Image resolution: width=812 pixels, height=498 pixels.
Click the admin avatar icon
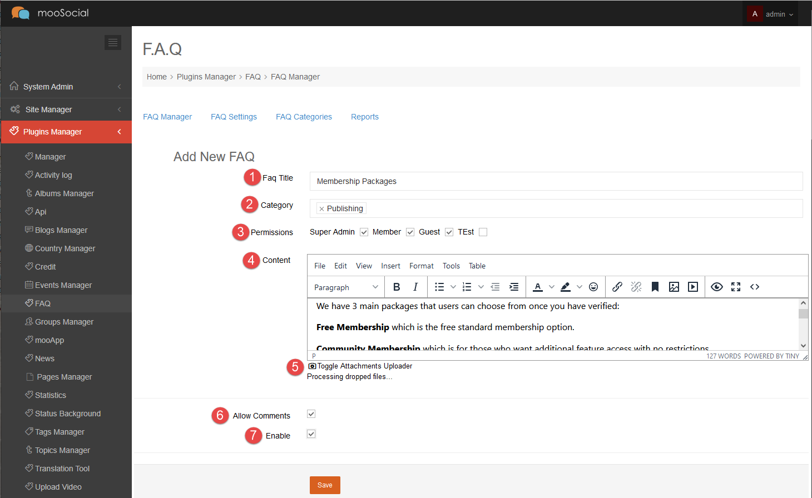tap(755, 14)
